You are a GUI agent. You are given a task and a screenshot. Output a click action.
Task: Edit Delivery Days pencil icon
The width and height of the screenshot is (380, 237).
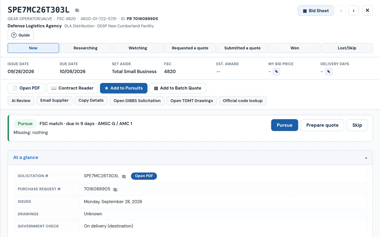[329, 72]
